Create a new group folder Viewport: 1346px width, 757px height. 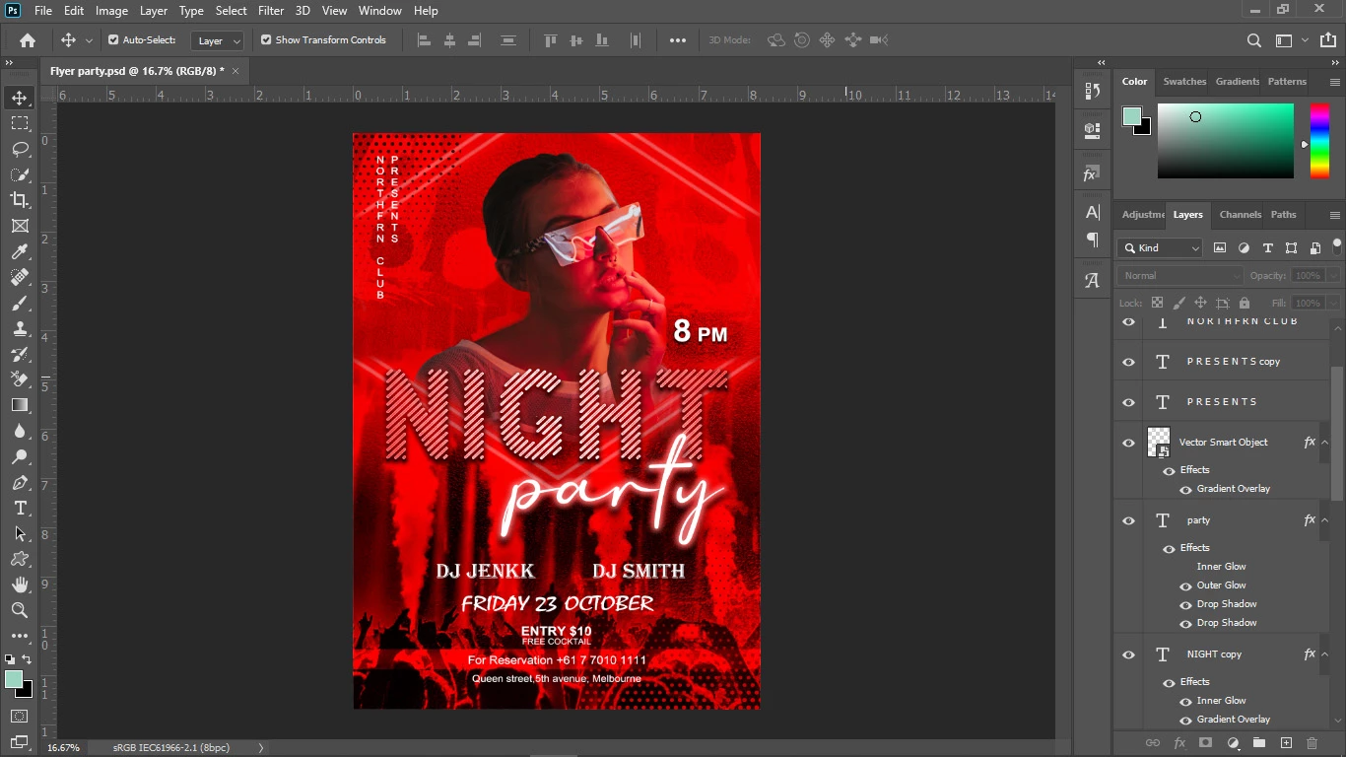pos(1259,743)
